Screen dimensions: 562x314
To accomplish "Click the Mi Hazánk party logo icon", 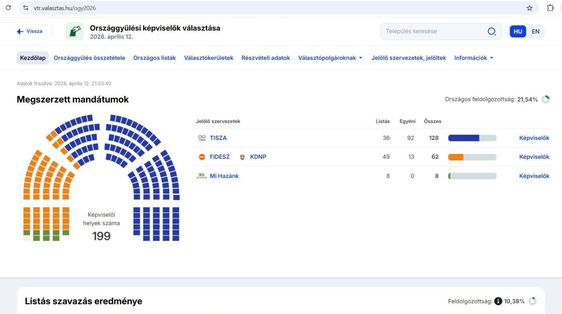I will [x=202, y=176].
